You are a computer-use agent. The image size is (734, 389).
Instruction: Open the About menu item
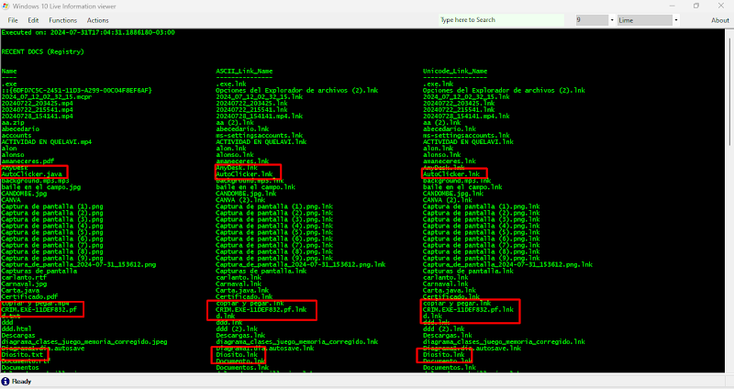coord(720,20)
